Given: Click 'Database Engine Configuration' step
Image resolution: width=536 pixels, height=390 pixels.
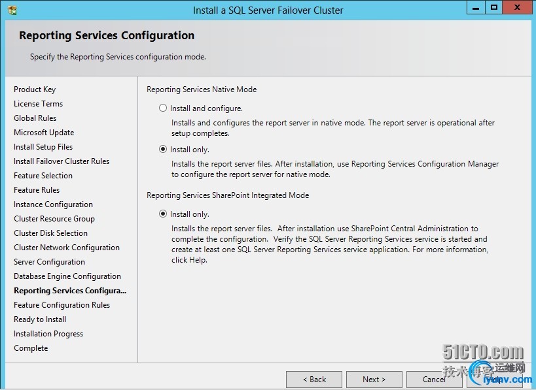Looking at the screenshot, I should click(x=67, y=276).
